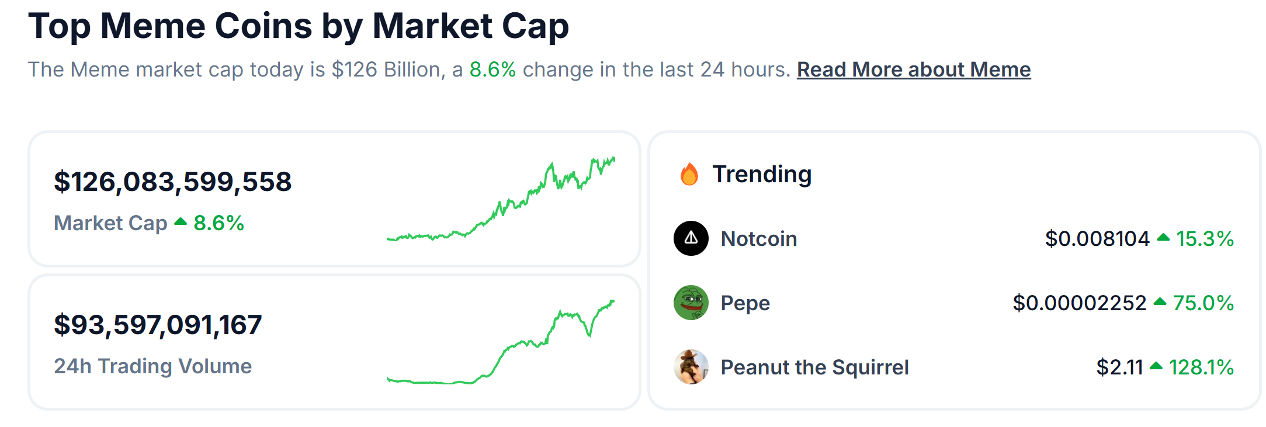
Task: Click Peanut the Squirrel's price $2.11
Action: (1119, 367)
